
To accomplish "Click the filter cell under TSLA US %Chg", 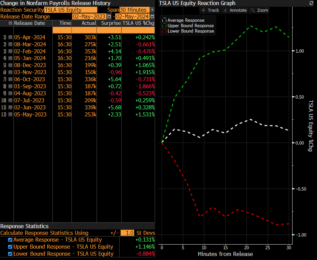I will (x=138, y=30).
